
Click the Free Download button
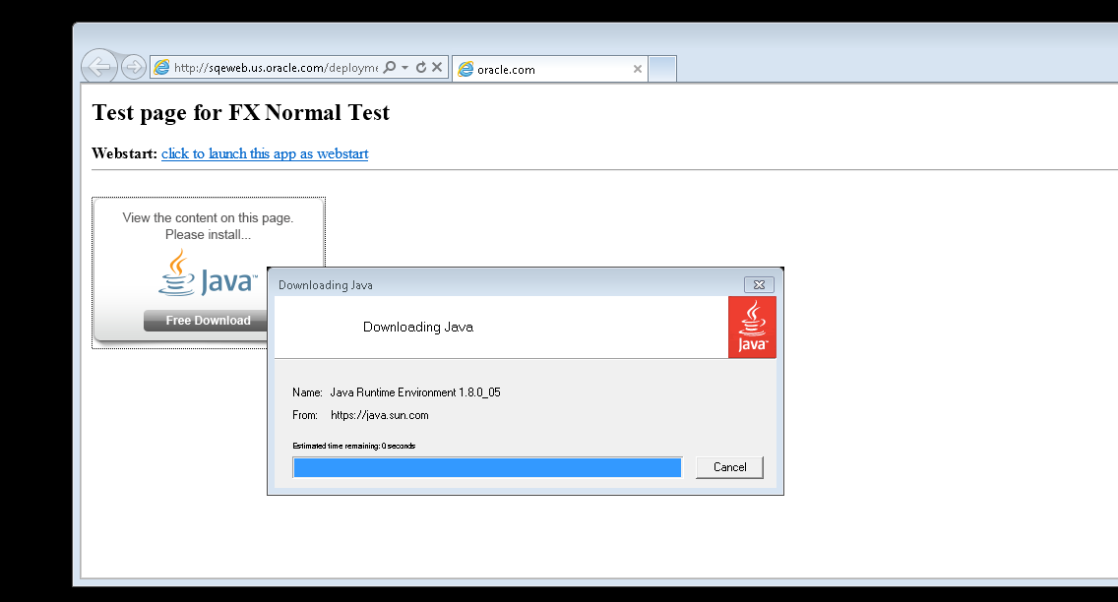(207, 321)
